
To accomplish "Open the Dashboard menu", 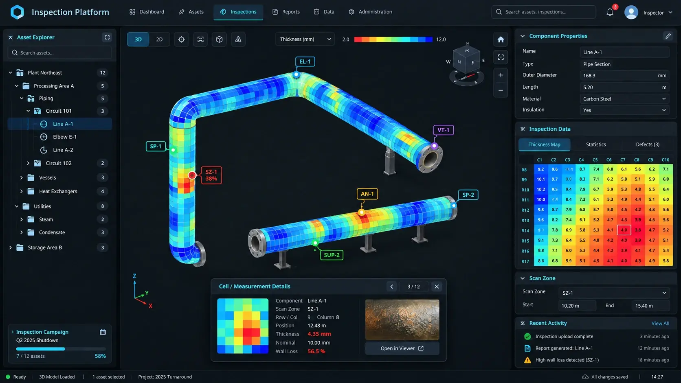I will (x=147, y=12).
